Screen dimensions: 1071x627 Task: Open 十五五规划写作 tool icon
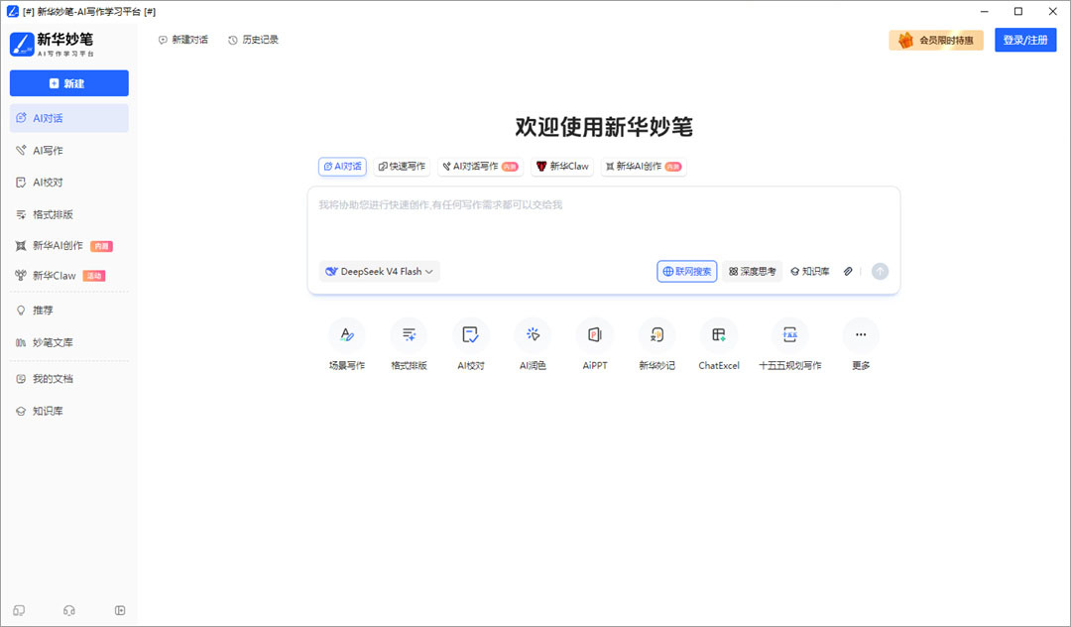[789, 334]
